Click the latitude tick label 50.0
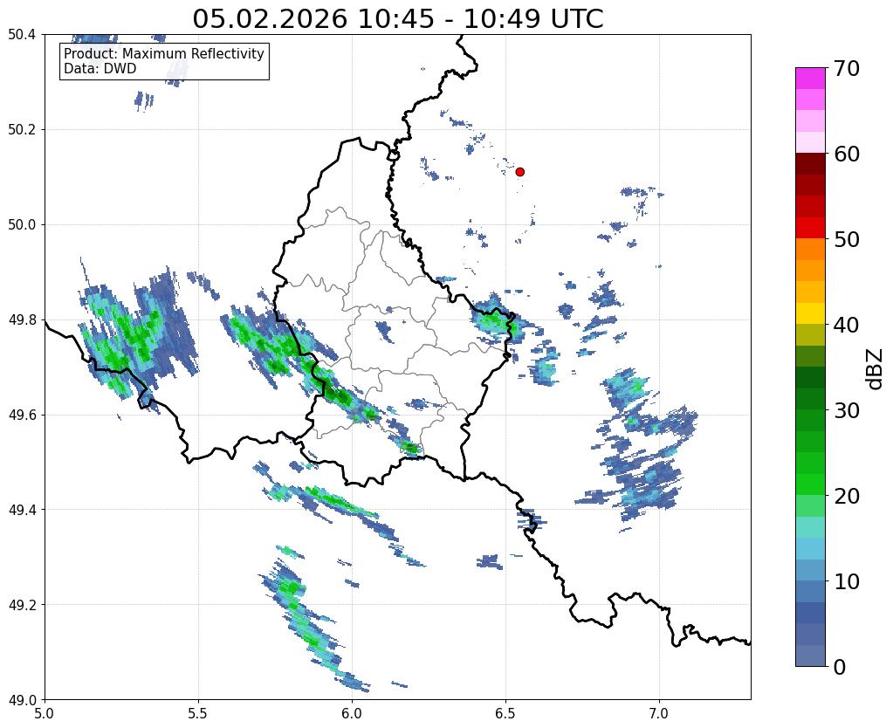 pyautogui.click(x=22, y=225)
